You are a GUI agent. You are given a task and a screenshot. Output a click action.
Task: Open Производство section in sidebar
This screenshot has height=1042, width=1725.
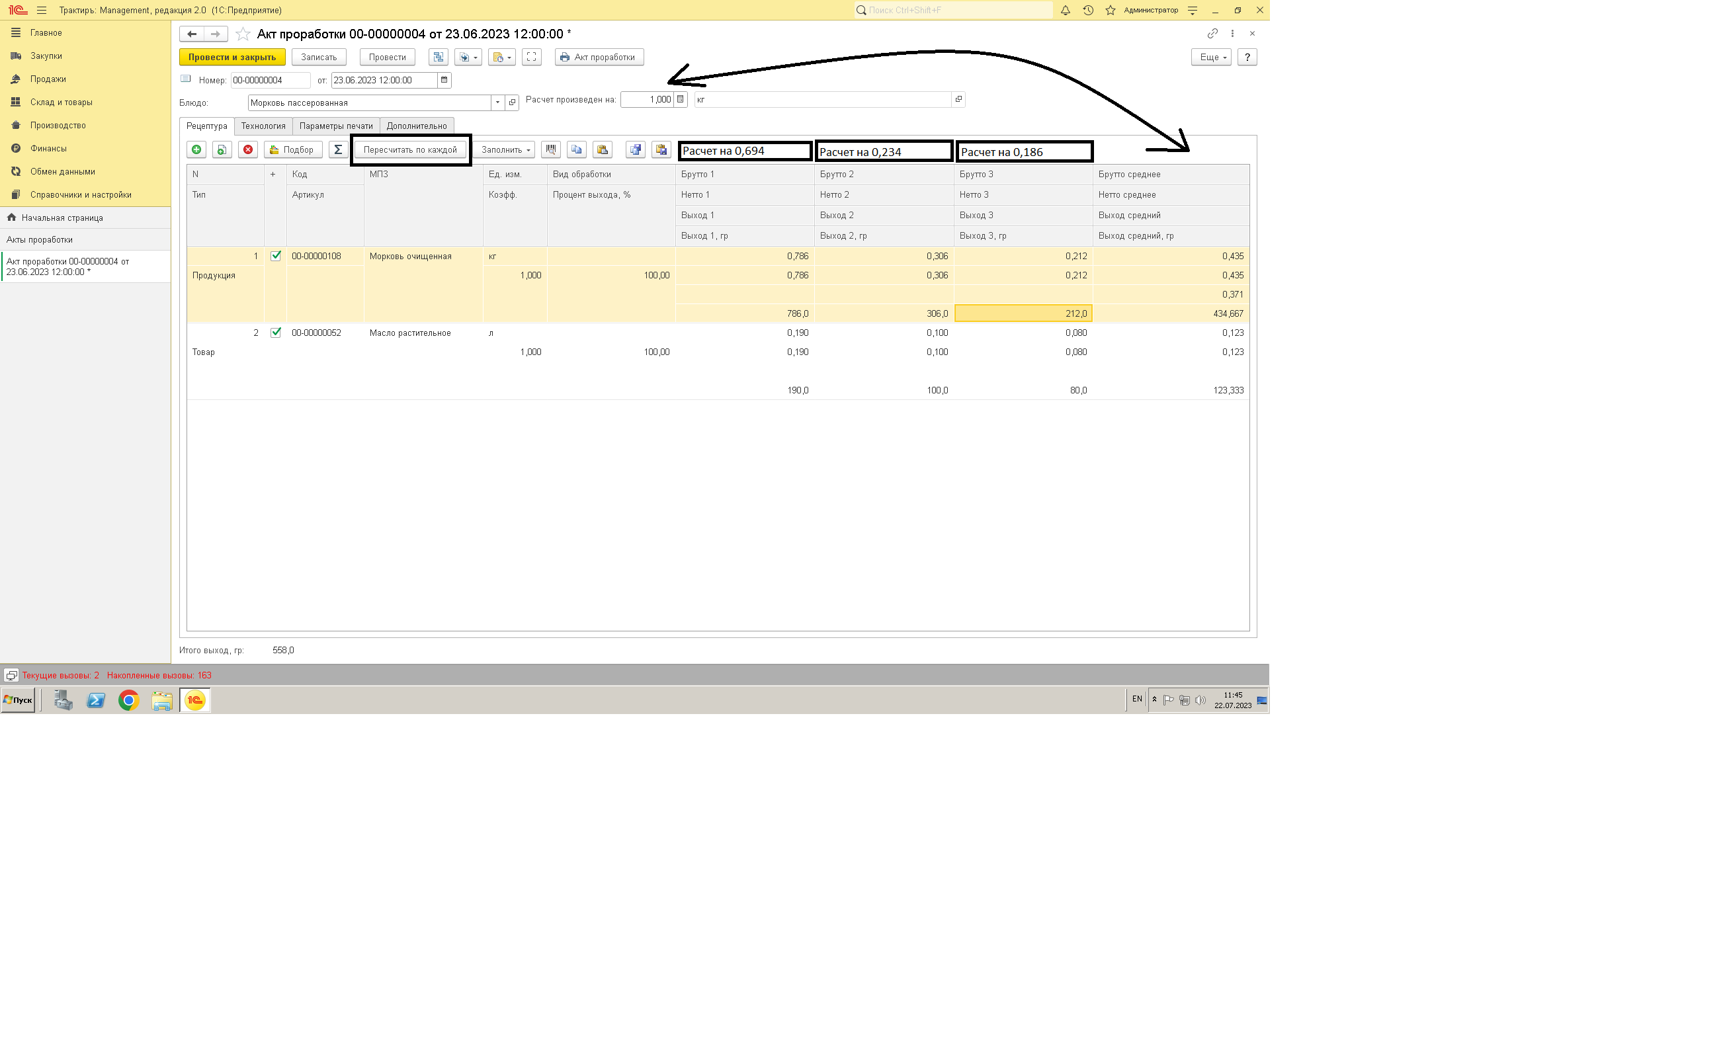pos(58,125)
